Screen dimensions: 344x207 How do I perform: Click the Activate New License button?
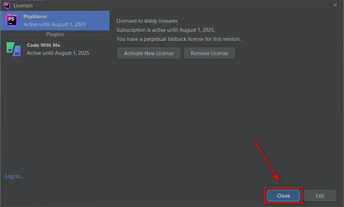[149, 53]
